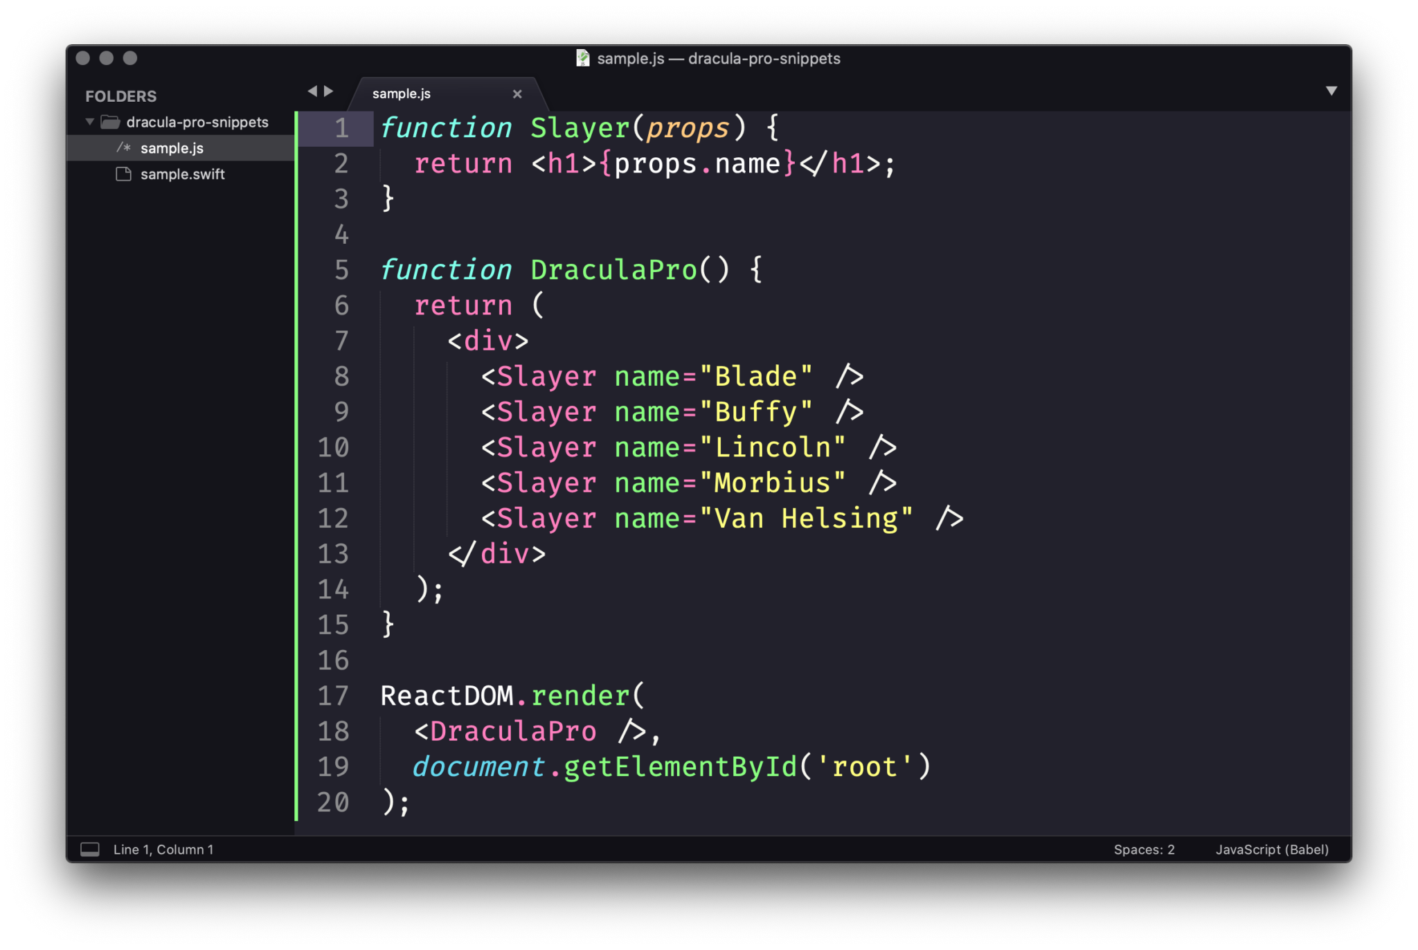Viewport: 1418px width, 950px height.
Task: Change syntax from JavaScript (Babel)
Action: tap(1272, 850)
